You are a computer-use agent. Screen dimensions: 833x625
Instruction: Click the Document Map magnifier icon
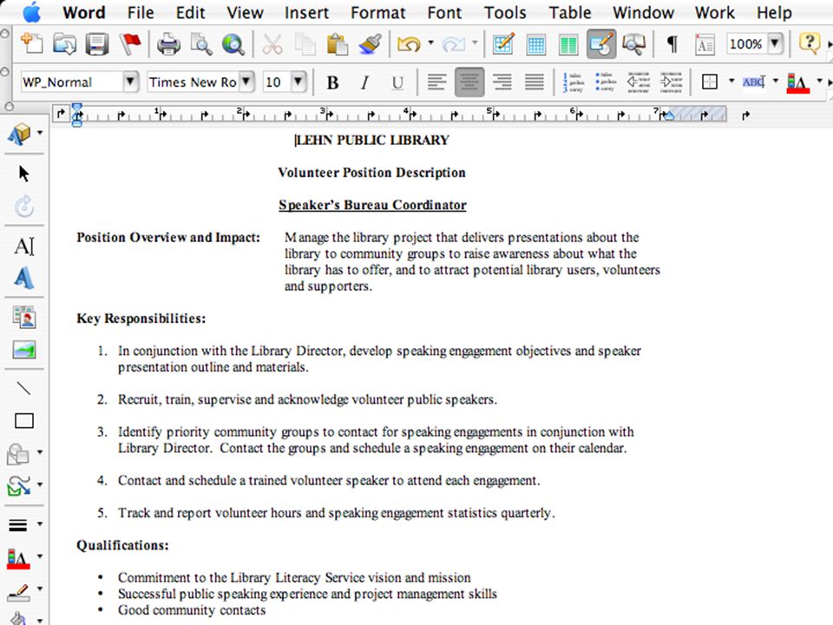coord(633,43)
